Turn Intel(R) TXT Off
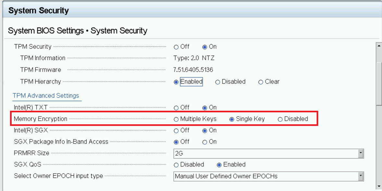Screen dimensions: 382x191 [x=176, y=107]
